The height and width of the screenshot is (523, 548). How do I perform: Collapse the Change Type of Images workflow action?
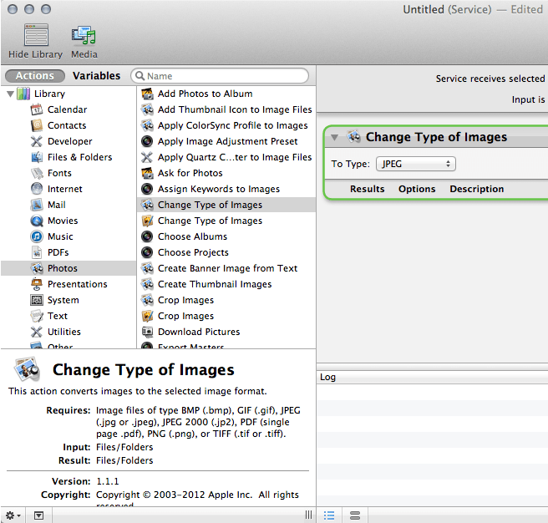tap(335, 137)
